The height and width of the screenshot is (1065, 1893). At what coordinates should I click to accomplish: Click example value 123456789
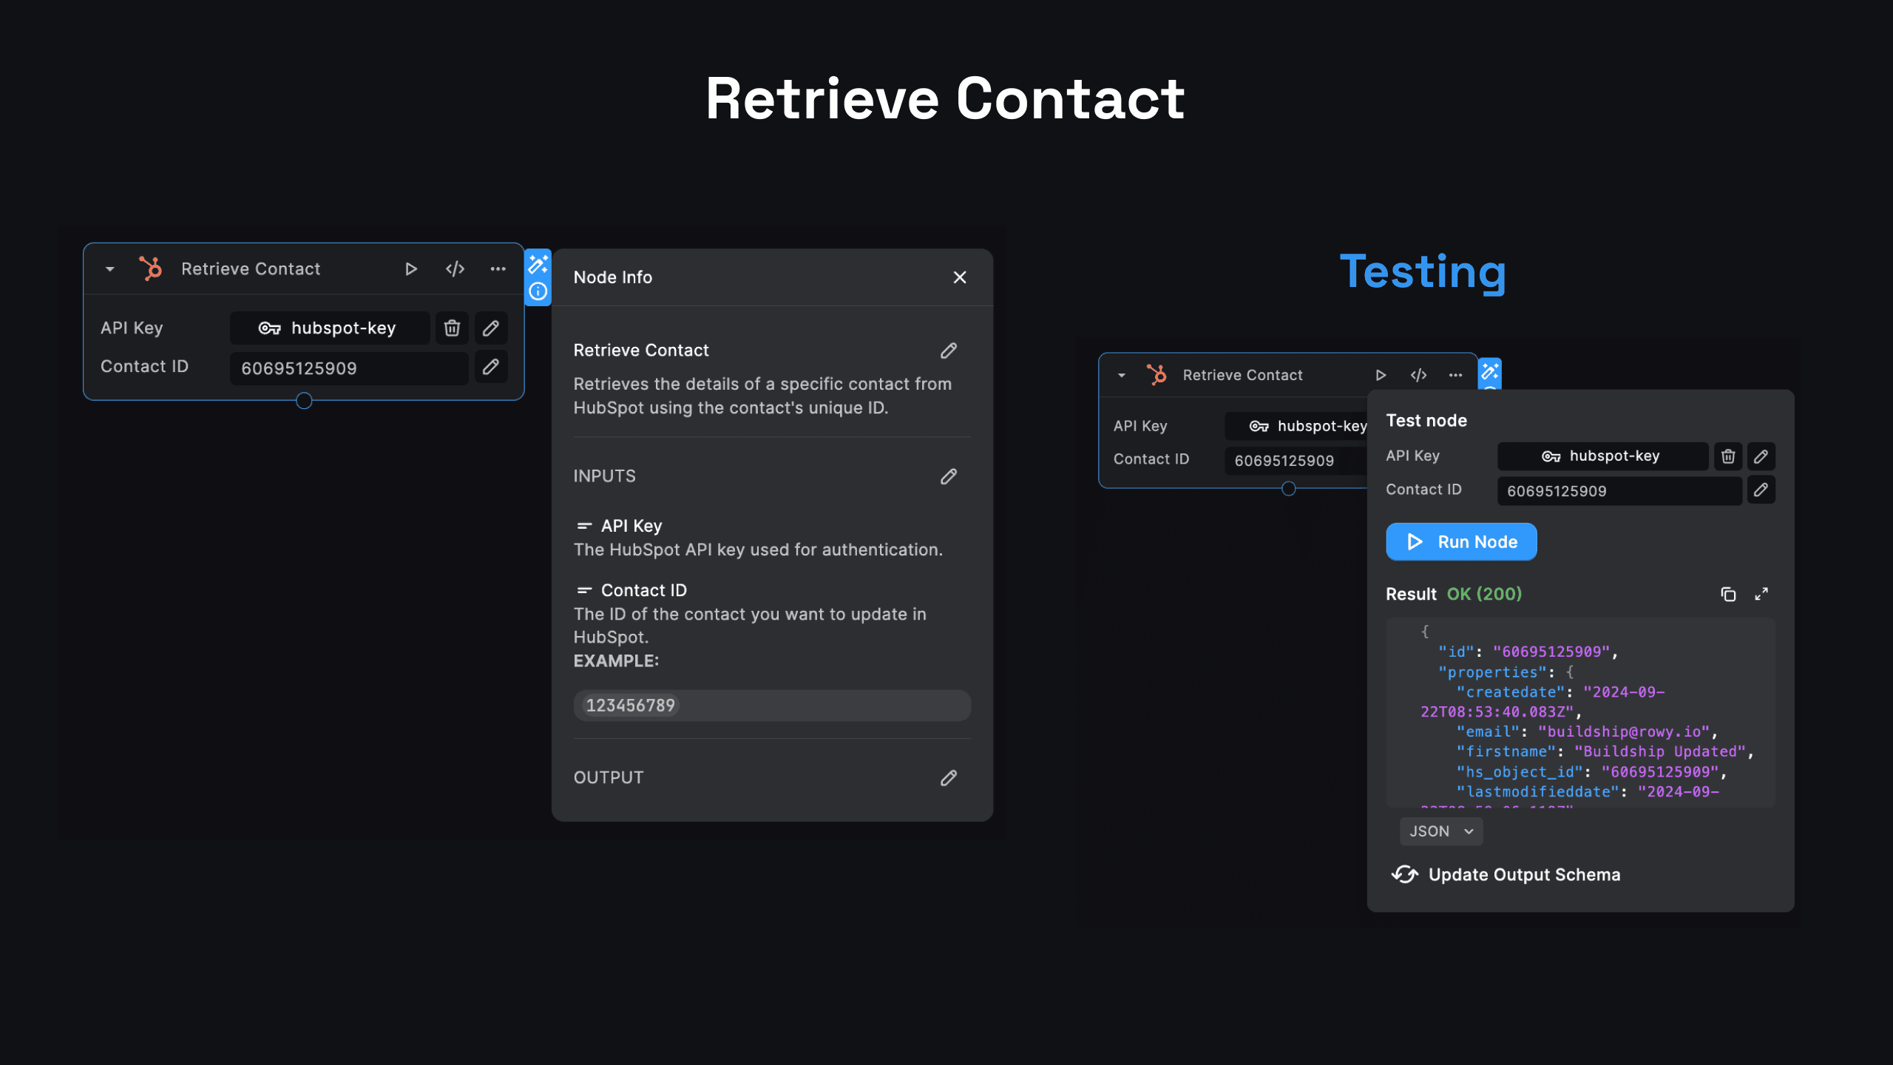[x=631, y=706]
